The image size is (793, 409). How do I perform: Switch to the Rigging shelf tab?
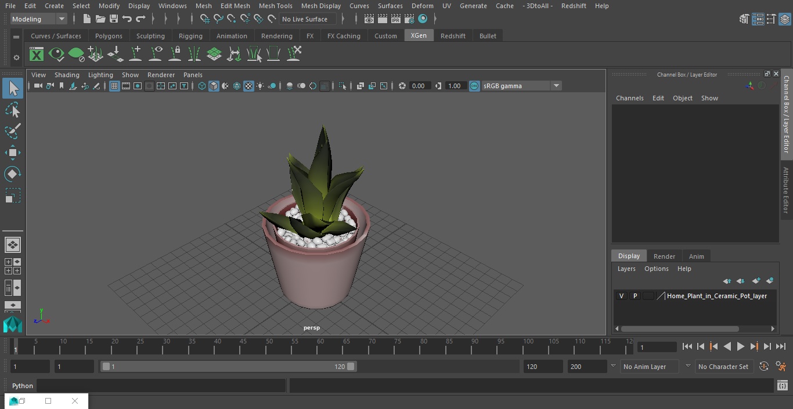point(190,36)
